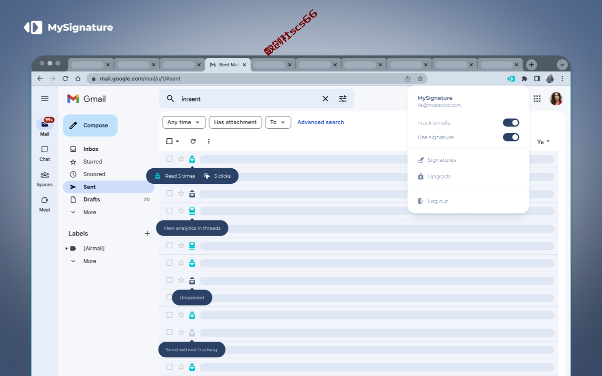The height and width of the screenshot is (376, 602).
Task: Open the tab search dropdown in tab bar
Action: pyautogui.click(x=562, y=65)
